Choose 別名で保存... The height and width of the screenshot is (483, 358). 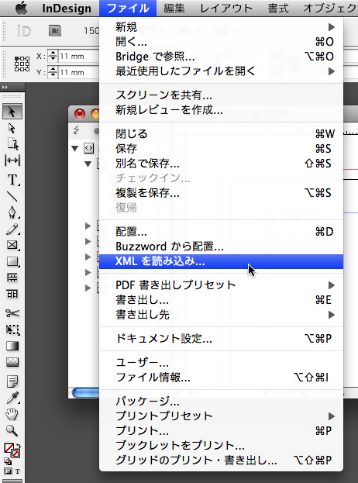pos(222,164)
